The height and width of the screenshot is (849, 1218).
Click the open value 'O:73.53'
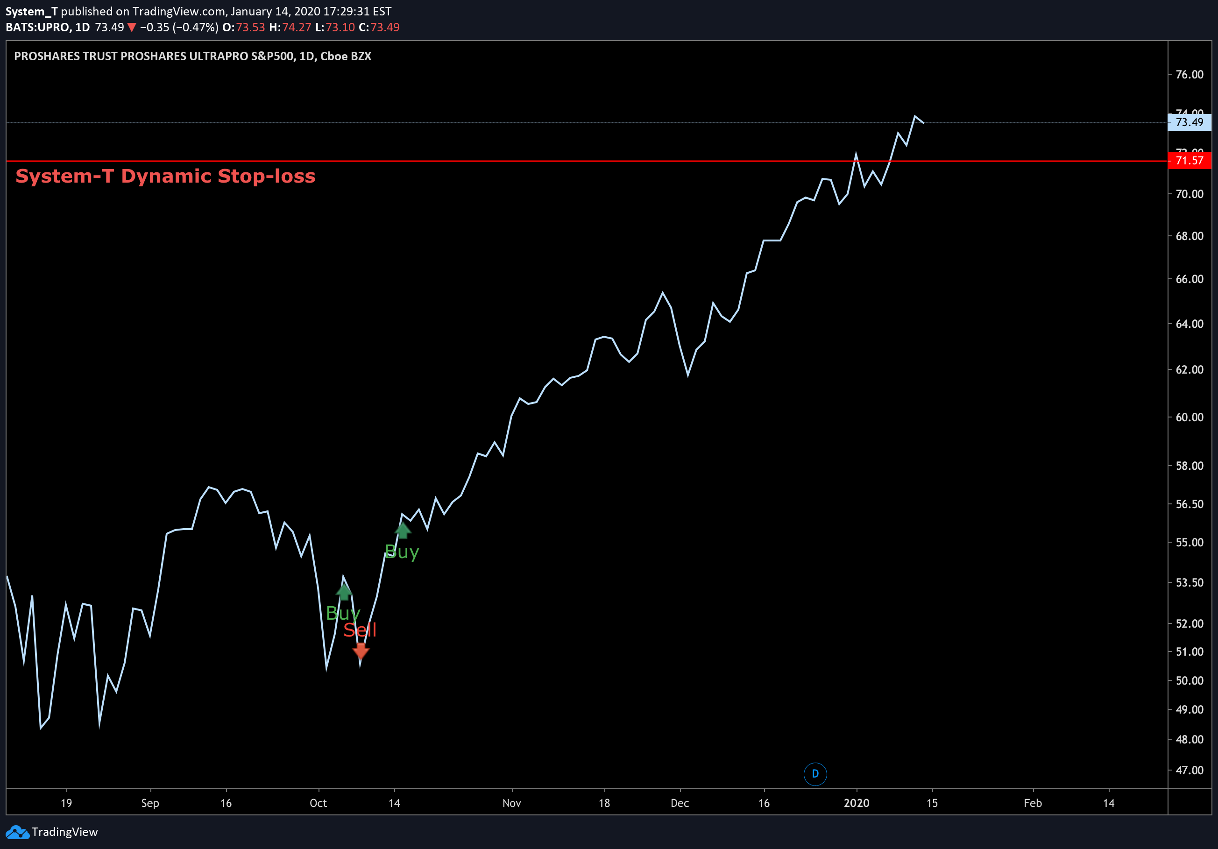tap(243, 27)
